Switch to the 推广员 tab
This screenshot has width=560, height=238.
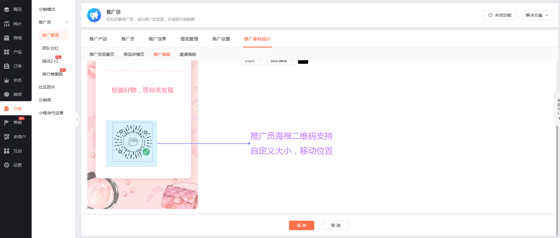pos(128,39)
